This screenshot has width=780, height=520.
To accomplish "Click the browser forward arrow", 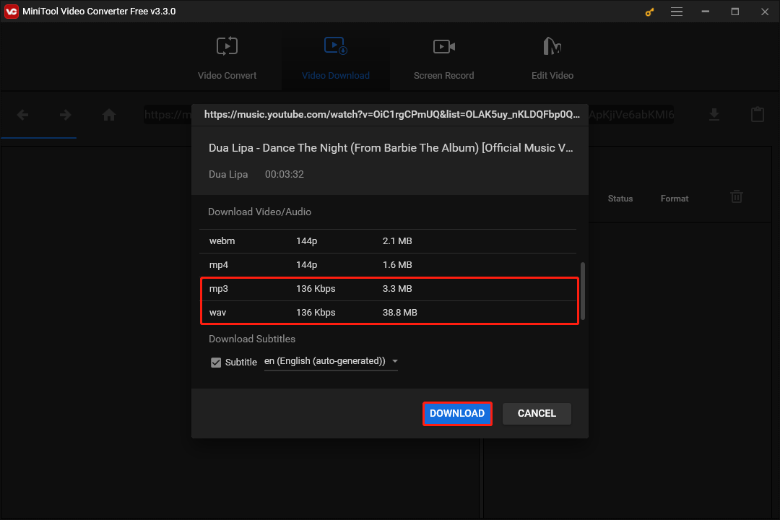I will [x=65, y=115].
